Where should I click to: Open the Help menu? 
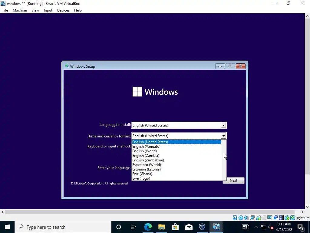[78, 10]
